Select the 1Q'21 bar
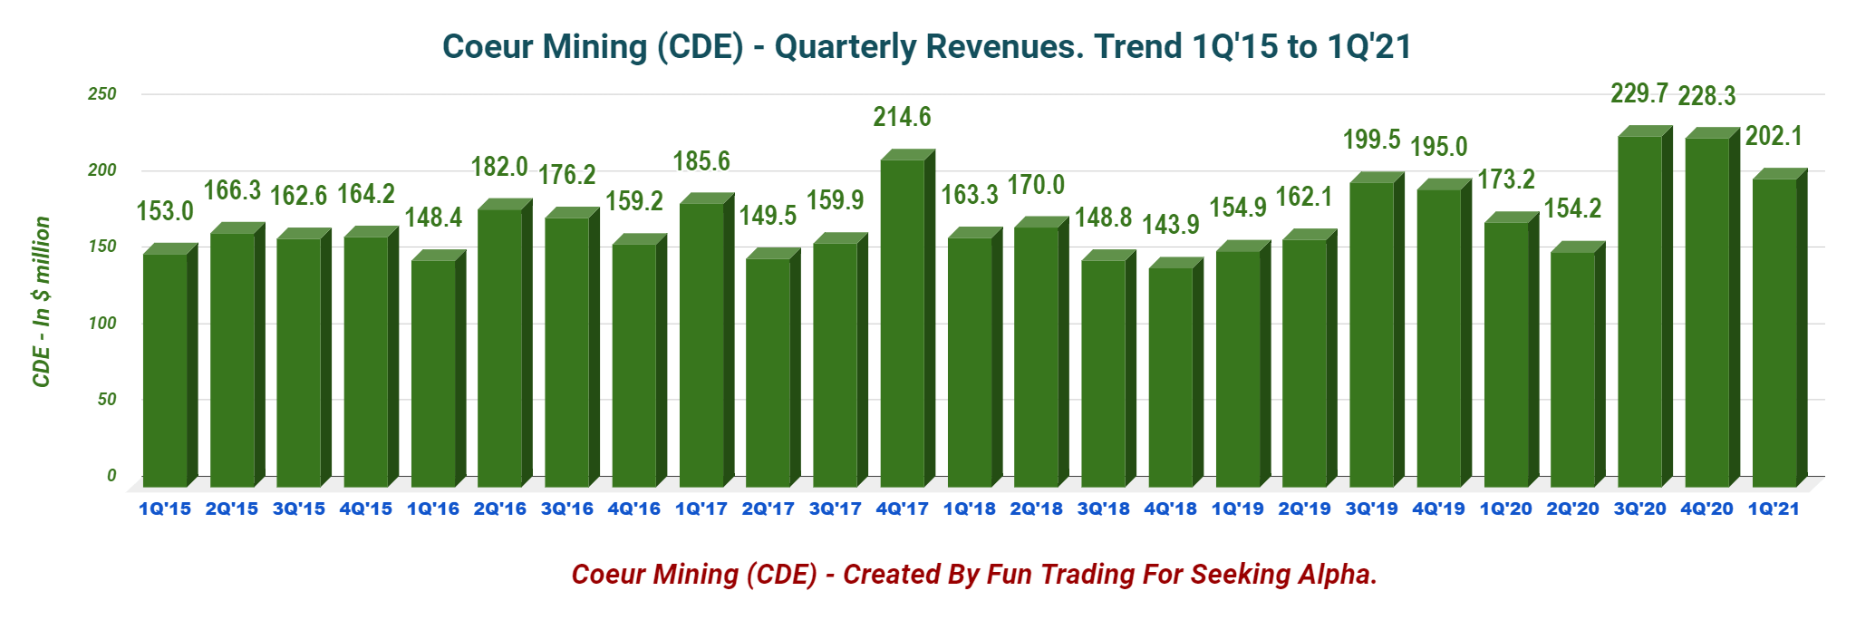1856x620 pixels. [x=1779, y=328]
